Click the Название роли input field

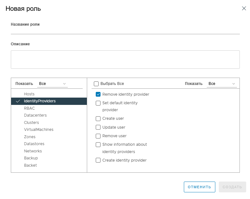(125, 31)
